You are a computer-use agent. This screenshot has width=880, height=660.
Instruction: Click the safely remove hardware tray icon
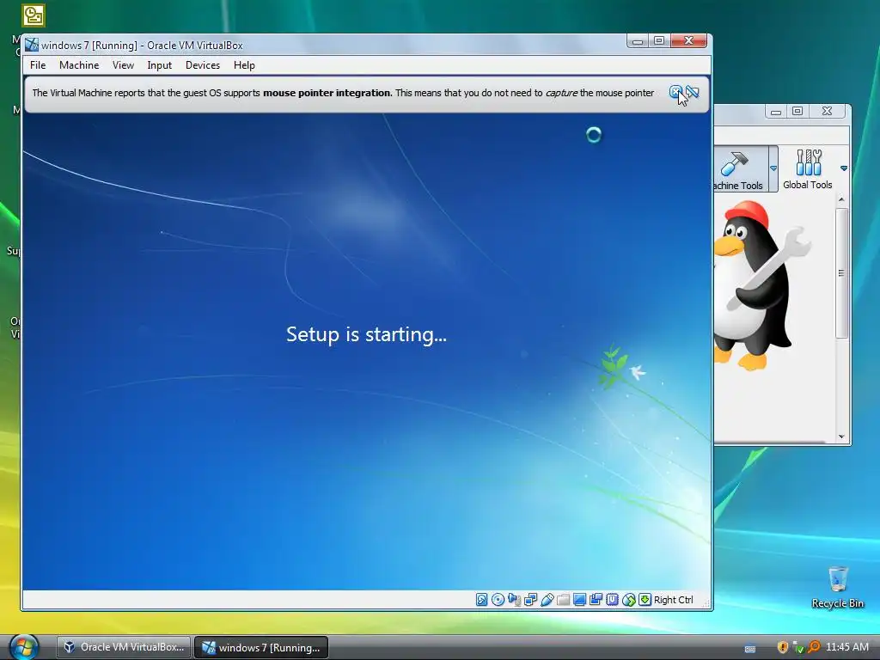798,647
